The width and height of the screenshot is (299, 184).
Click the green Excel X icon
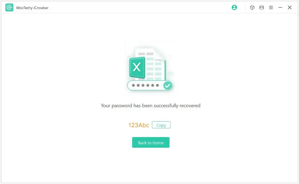pos(137,67)
